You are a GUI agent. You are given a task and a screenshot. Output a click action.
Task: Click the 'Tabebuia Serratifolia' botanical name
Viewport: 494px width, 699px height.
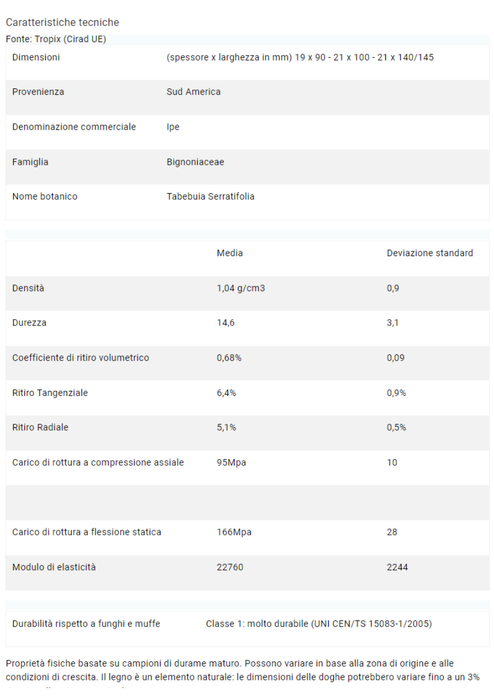[210, 197]
